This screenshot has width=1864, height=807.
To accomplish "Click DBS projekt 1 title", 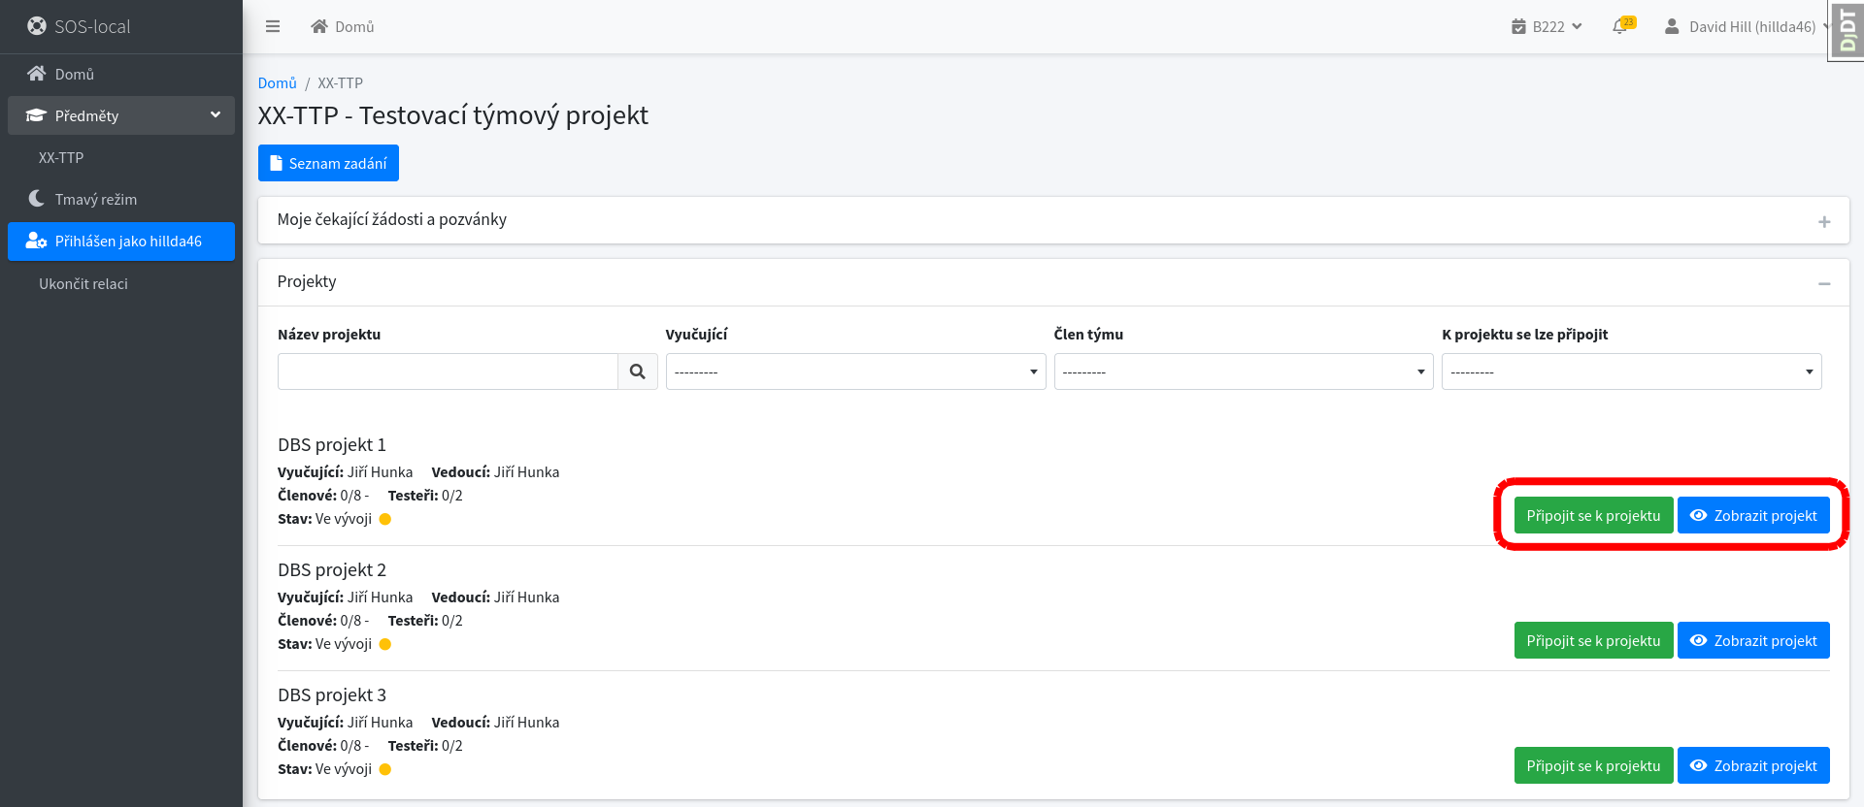I will [332, 444].
